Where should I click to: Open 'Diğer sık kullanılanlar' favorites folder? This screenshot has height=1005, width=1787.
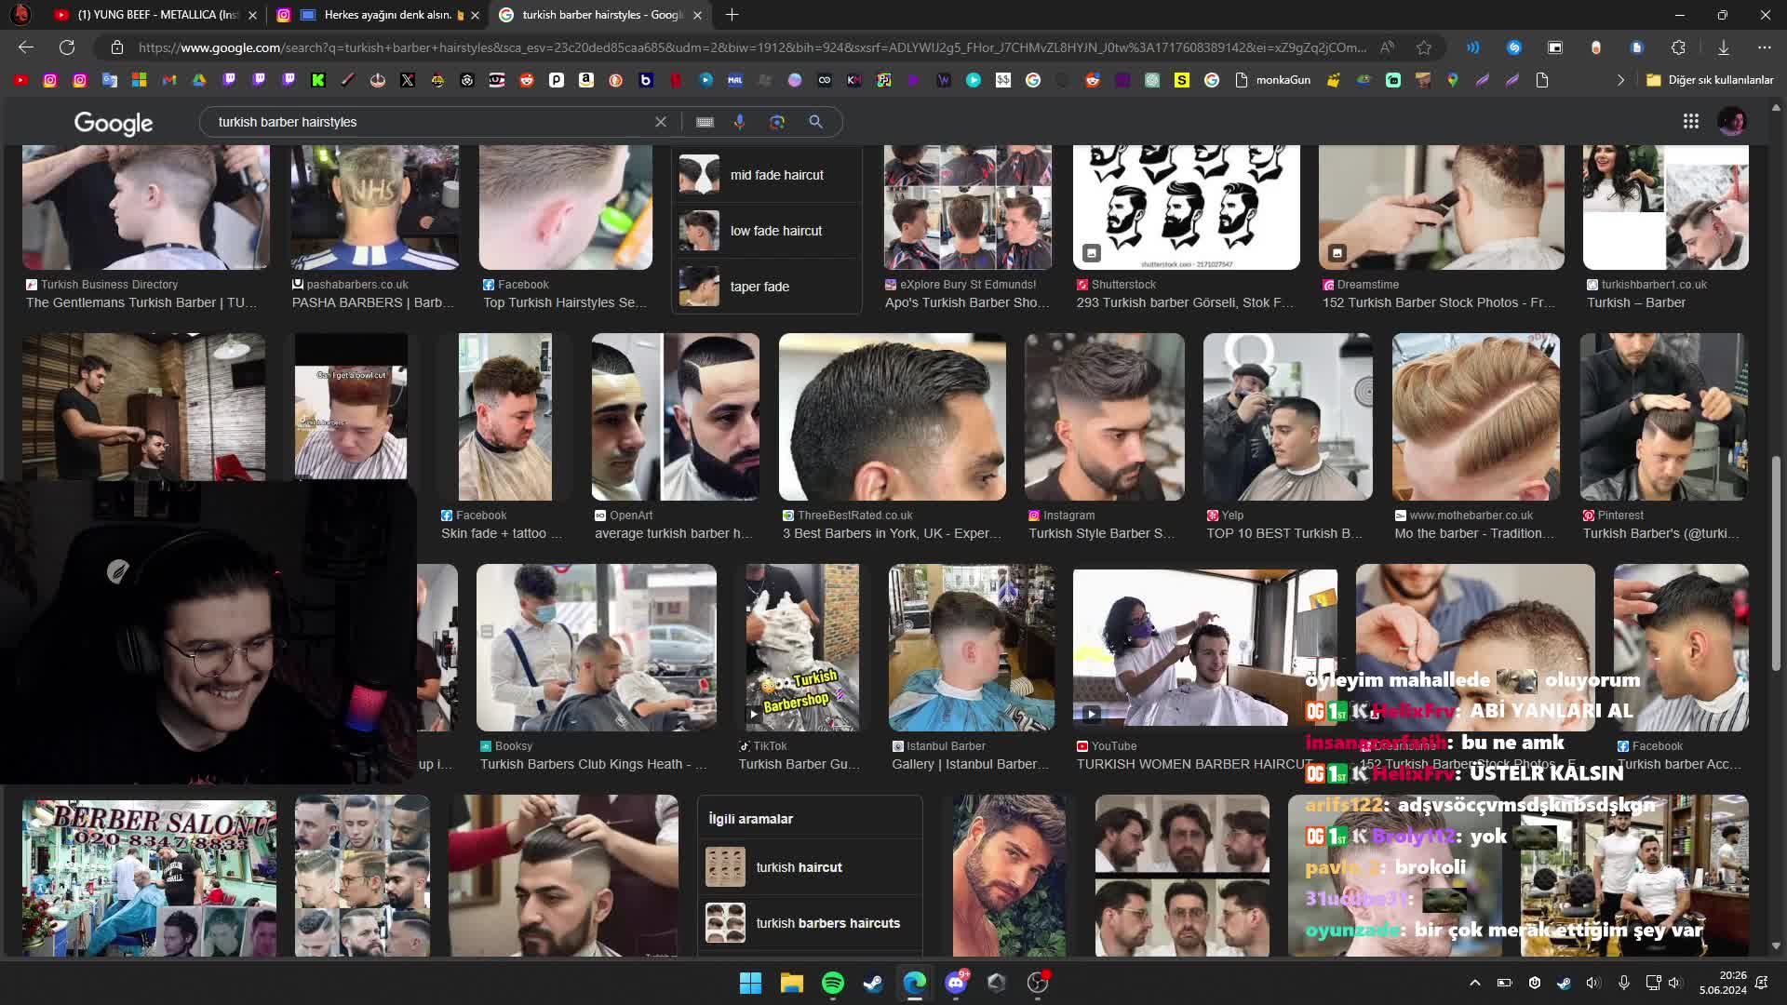(1711, 80)
